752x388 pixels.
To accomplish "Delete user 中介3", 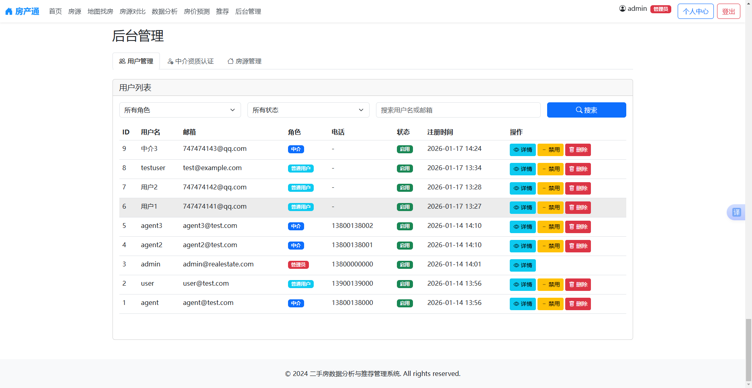I will pyautogui.click(x=578, y=150).
